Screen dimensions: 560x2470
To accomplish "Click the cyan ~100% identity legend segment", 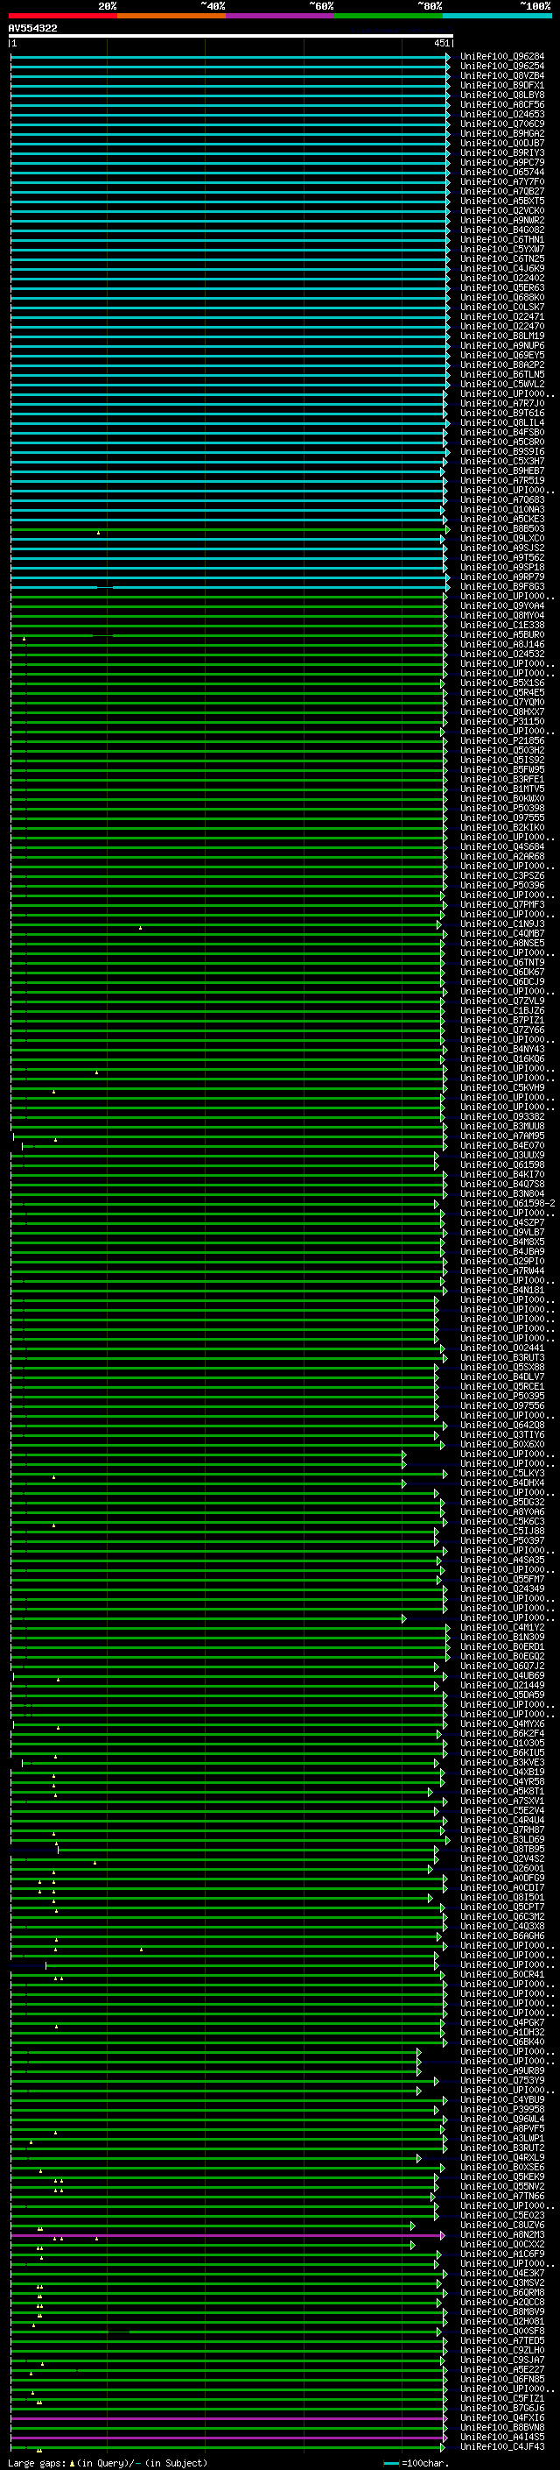I will (x=498, y=16).
